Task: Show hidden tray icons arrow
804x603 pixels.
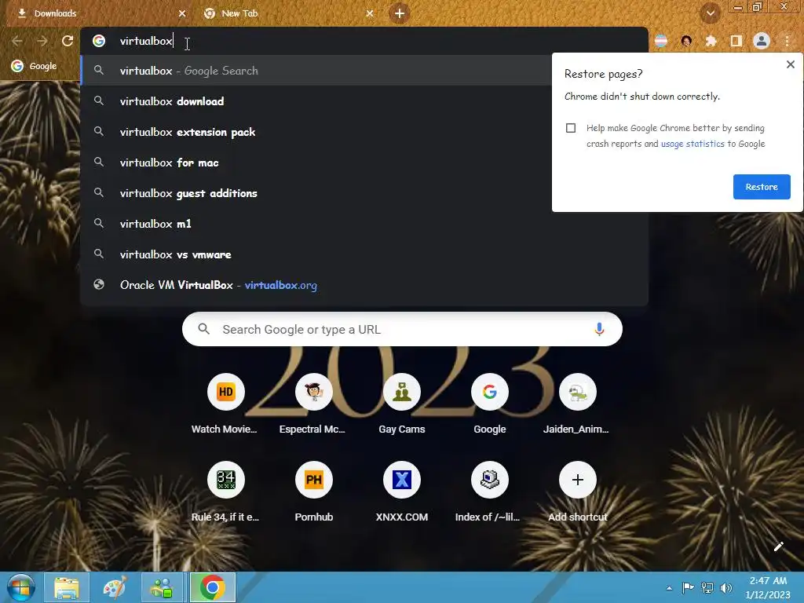Action: [x=669, y=588]
